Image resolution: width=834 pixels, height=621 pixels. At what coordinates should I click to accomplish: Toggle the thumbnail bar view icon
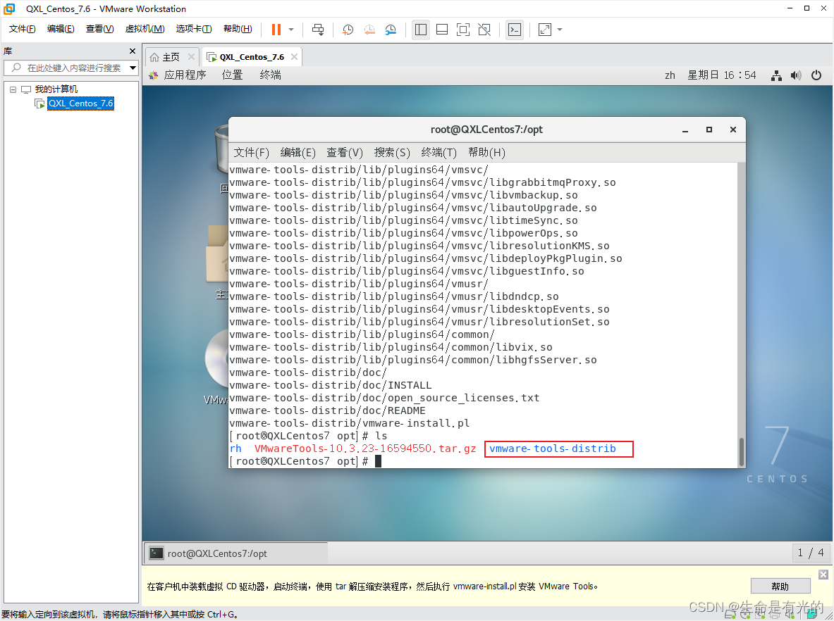(442, 30)
